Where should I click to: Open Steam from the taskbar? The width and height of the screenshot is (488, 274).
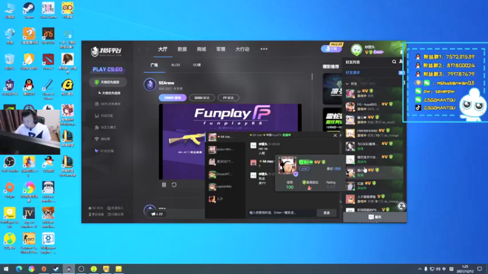coord(56,269)
